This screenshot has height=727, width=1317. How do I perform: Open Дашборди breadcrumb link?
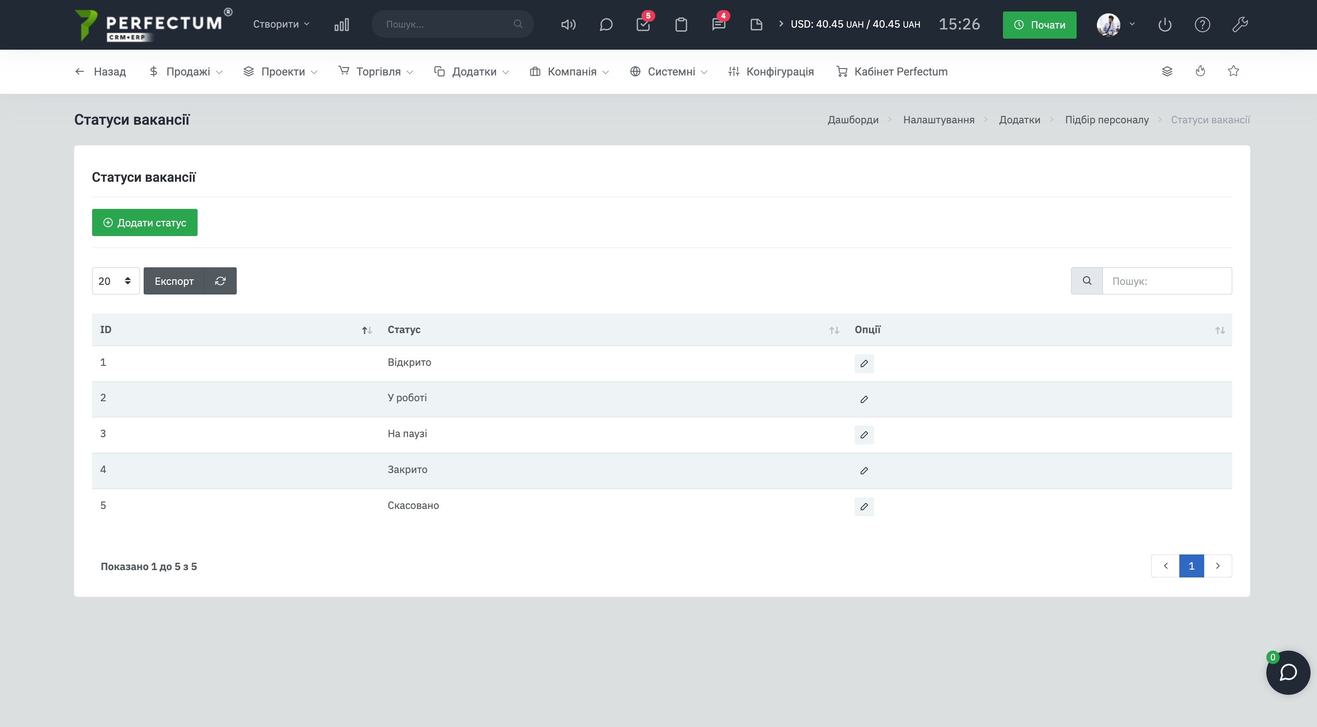[x=853, y=120]
